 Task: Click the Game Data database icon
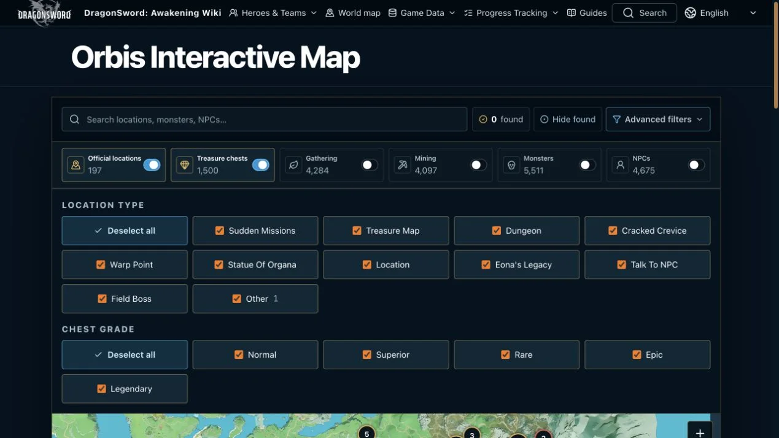[x=392, y=13]
